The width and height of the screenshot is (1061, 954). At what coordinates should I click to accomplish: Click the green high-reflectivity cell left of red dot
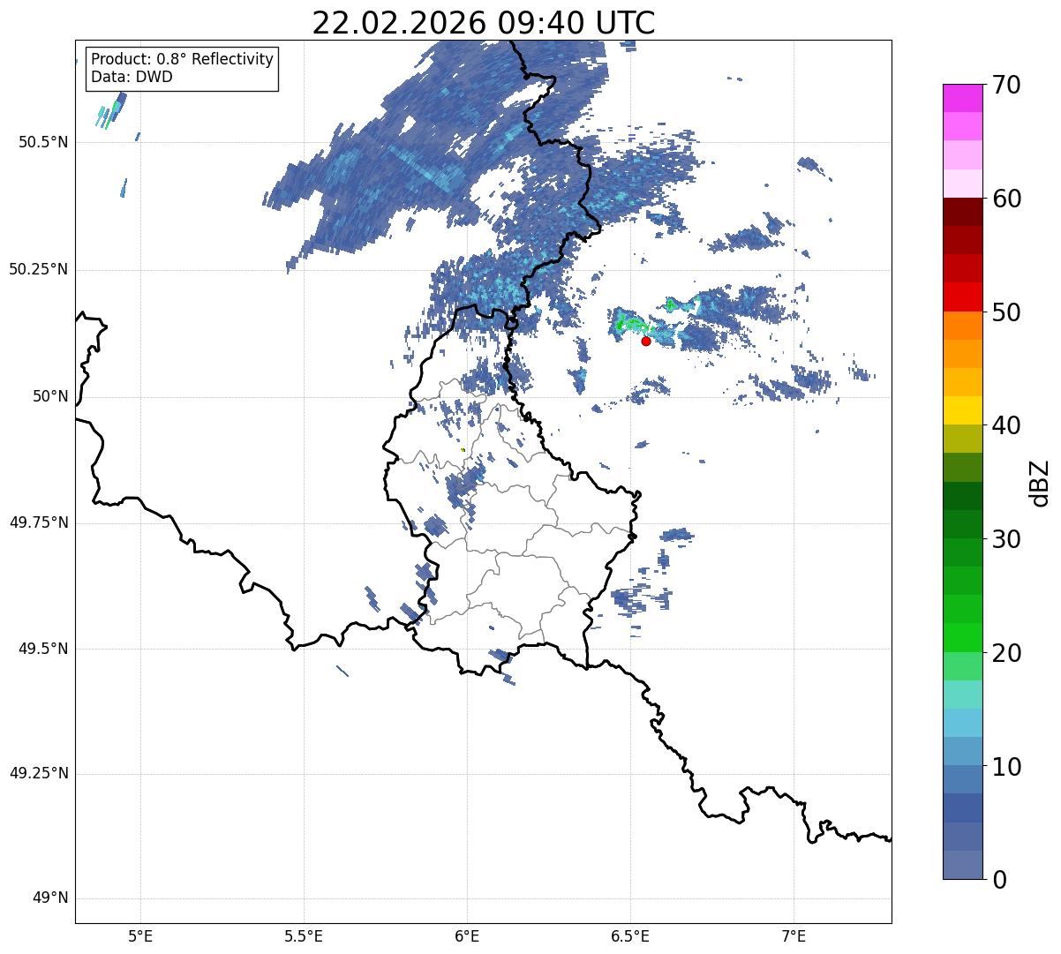point(629,324)
